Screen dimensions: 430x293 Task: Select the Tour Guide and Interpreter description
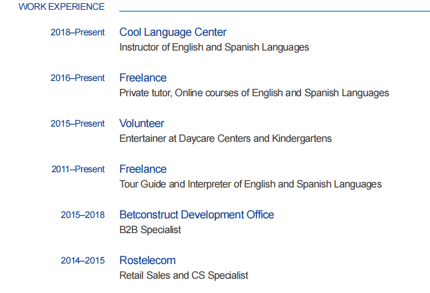pyautogui.click(x=250, y=185)
